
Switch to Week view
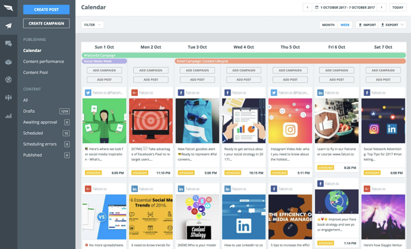[344, 25]
